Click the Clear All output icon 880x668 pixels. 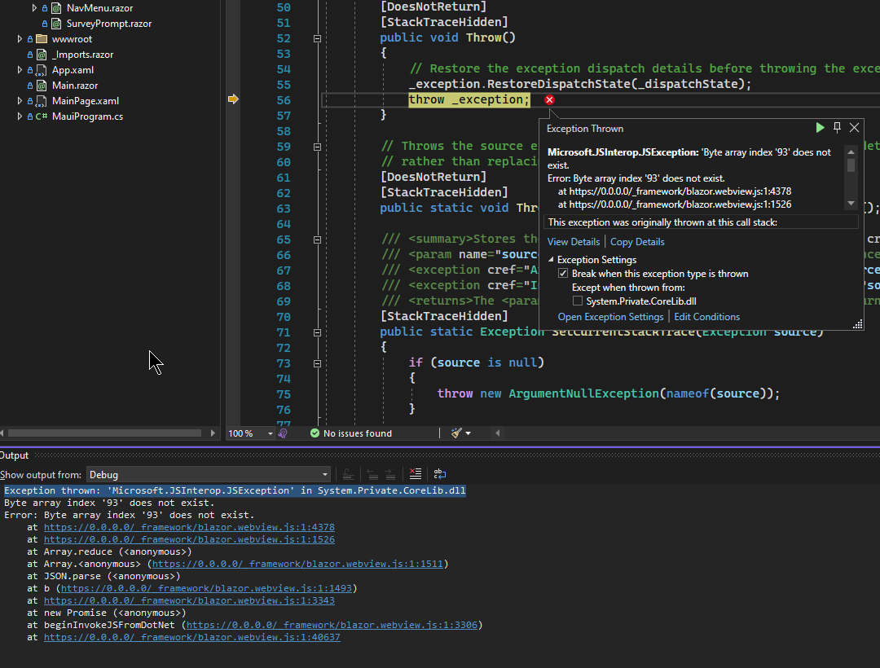click(416, 474)
